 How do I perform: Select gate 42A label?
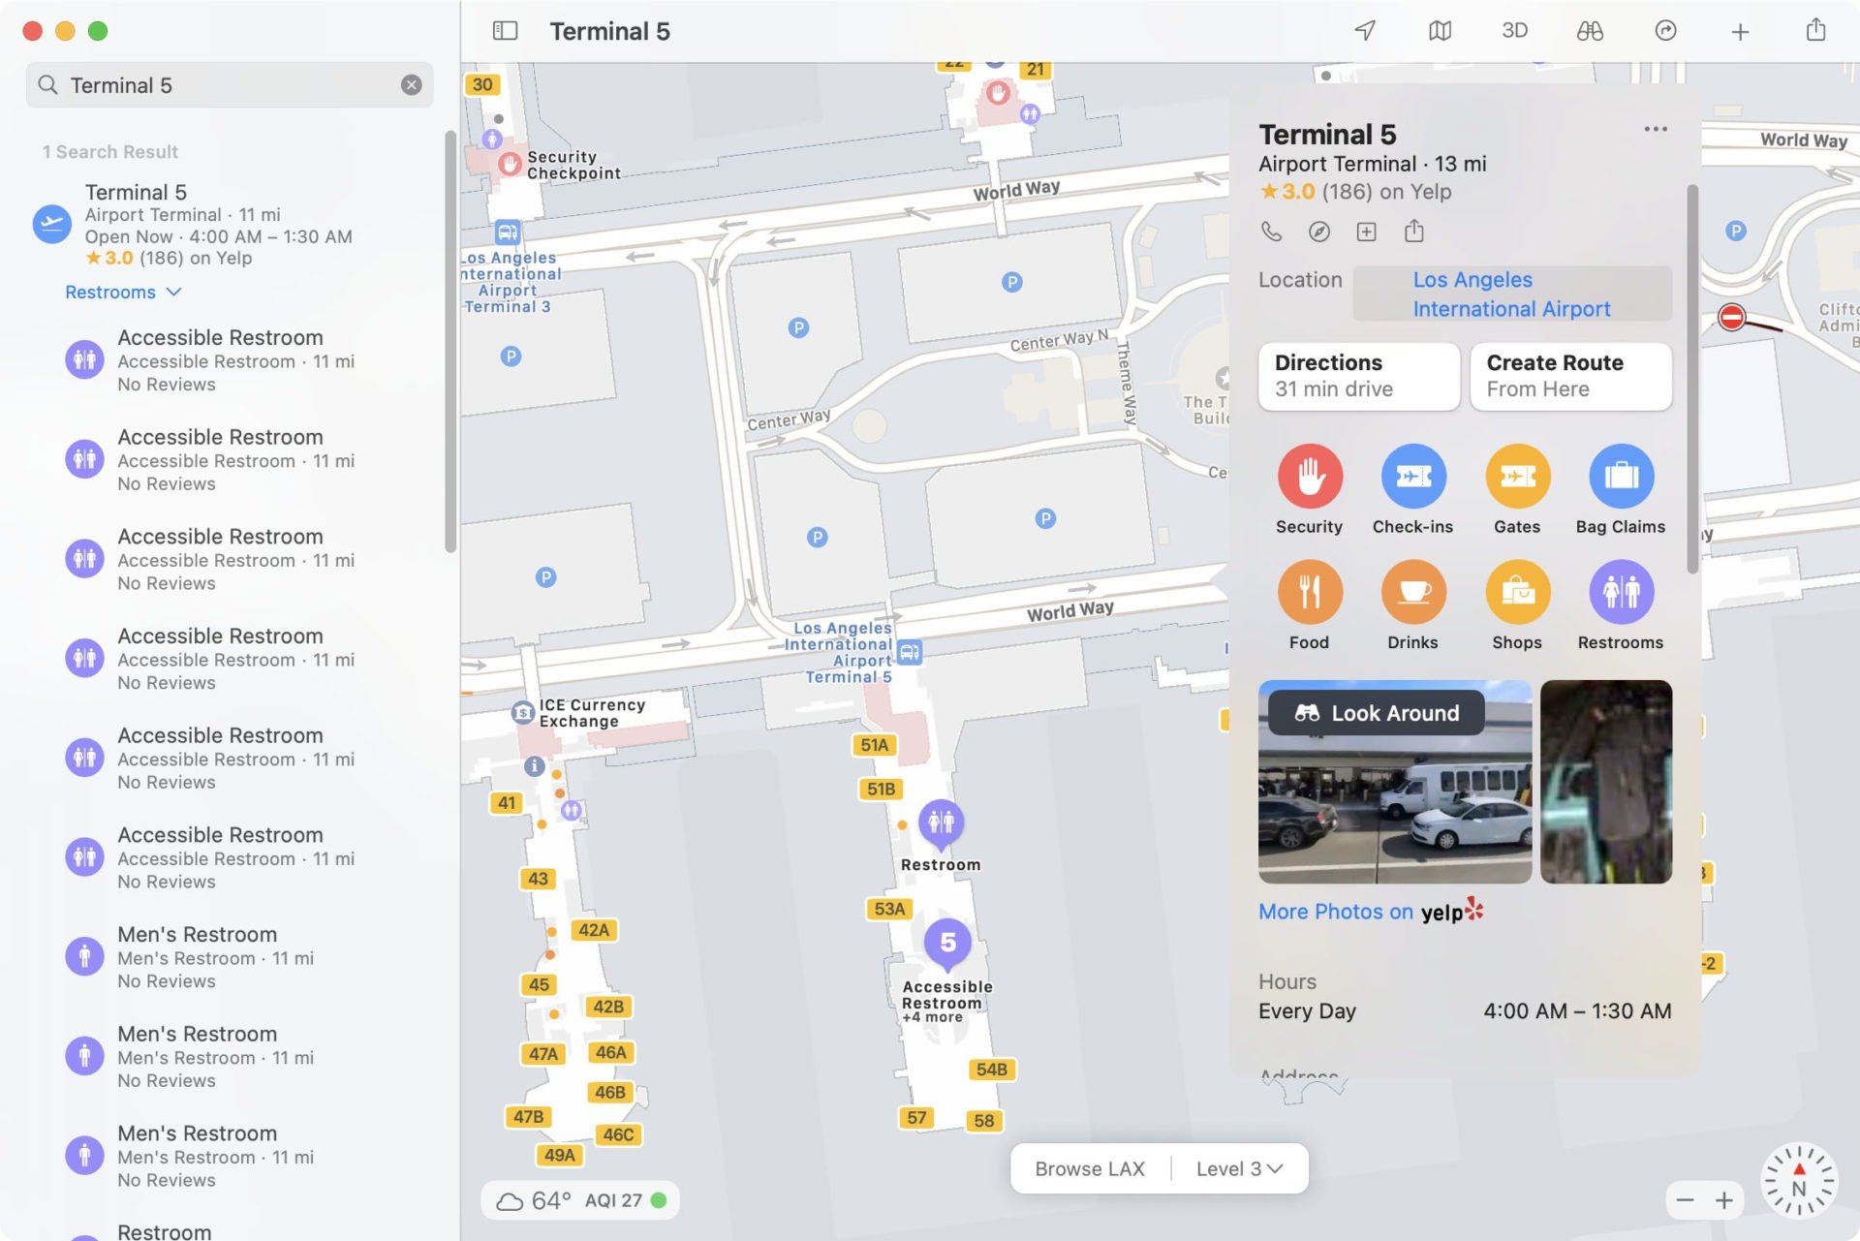594,930
